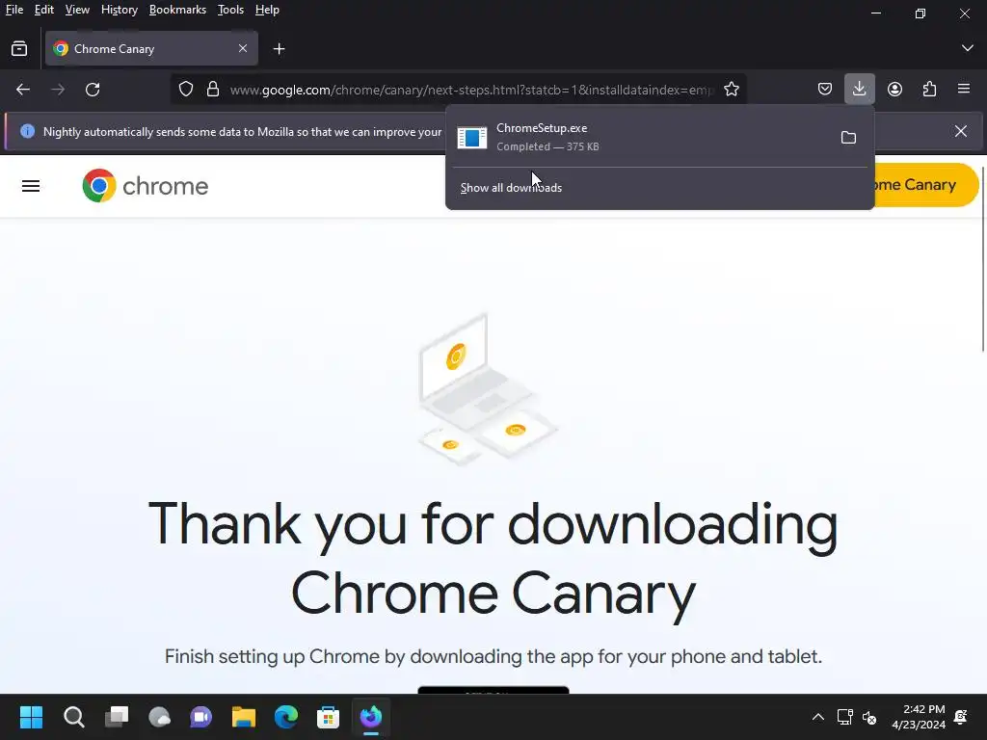987x740 pixels.
Task: Bookmark this page with star icon
Action: pyautogui.click(x=731, y=90)
